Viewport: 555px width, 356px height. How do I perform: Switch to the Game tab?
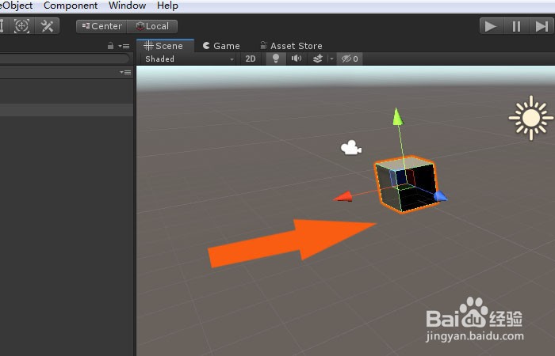(x=221, y=46)
